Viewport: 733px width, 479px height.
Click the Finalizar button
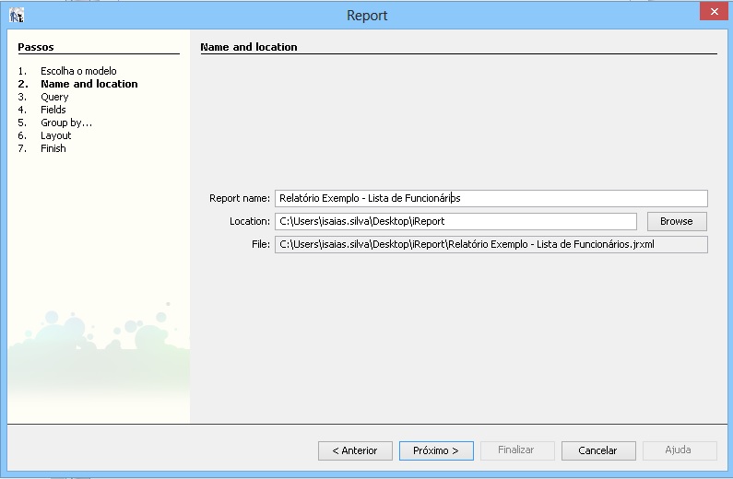pos(515,450)
